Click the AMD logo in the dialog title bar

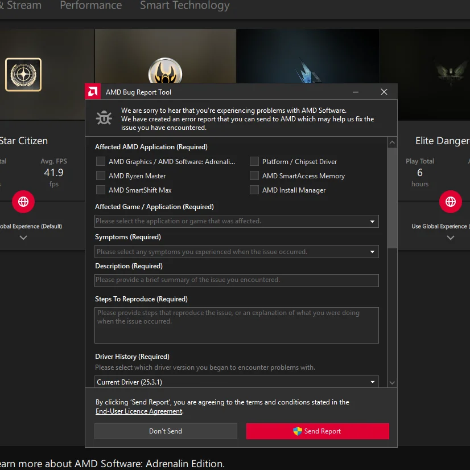point(93,92)
